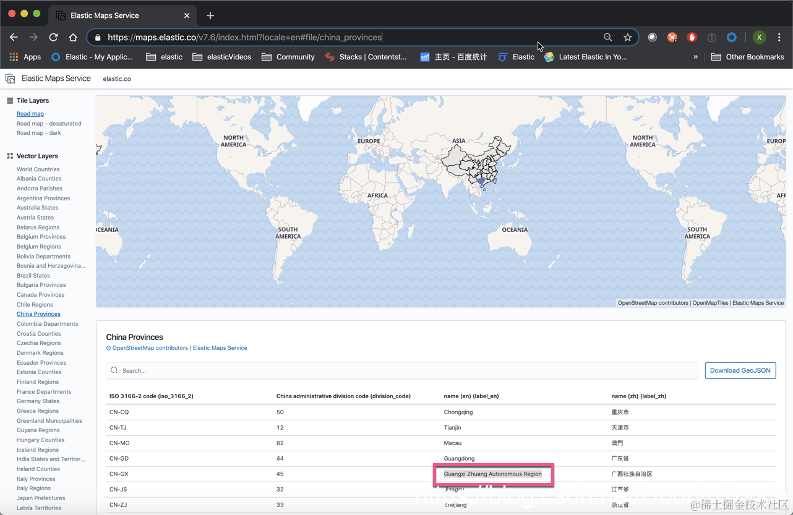The image size is (793, 515).
Task: Open the Australia States layer
Action: point(37,208)
